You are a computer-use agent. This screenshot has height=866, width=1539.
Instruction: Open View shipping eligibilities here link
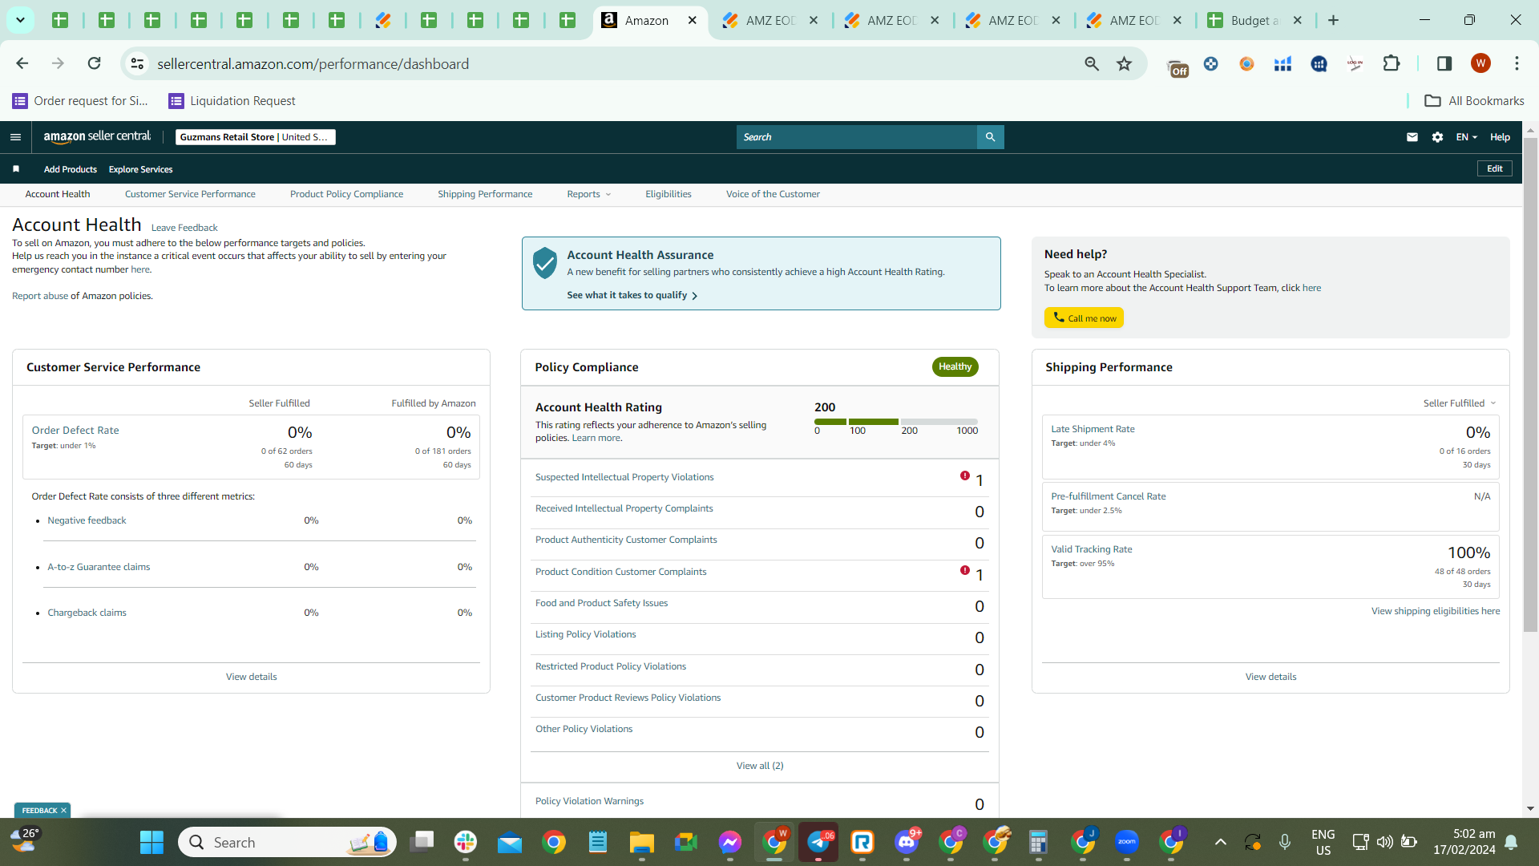click(1436, 611)
